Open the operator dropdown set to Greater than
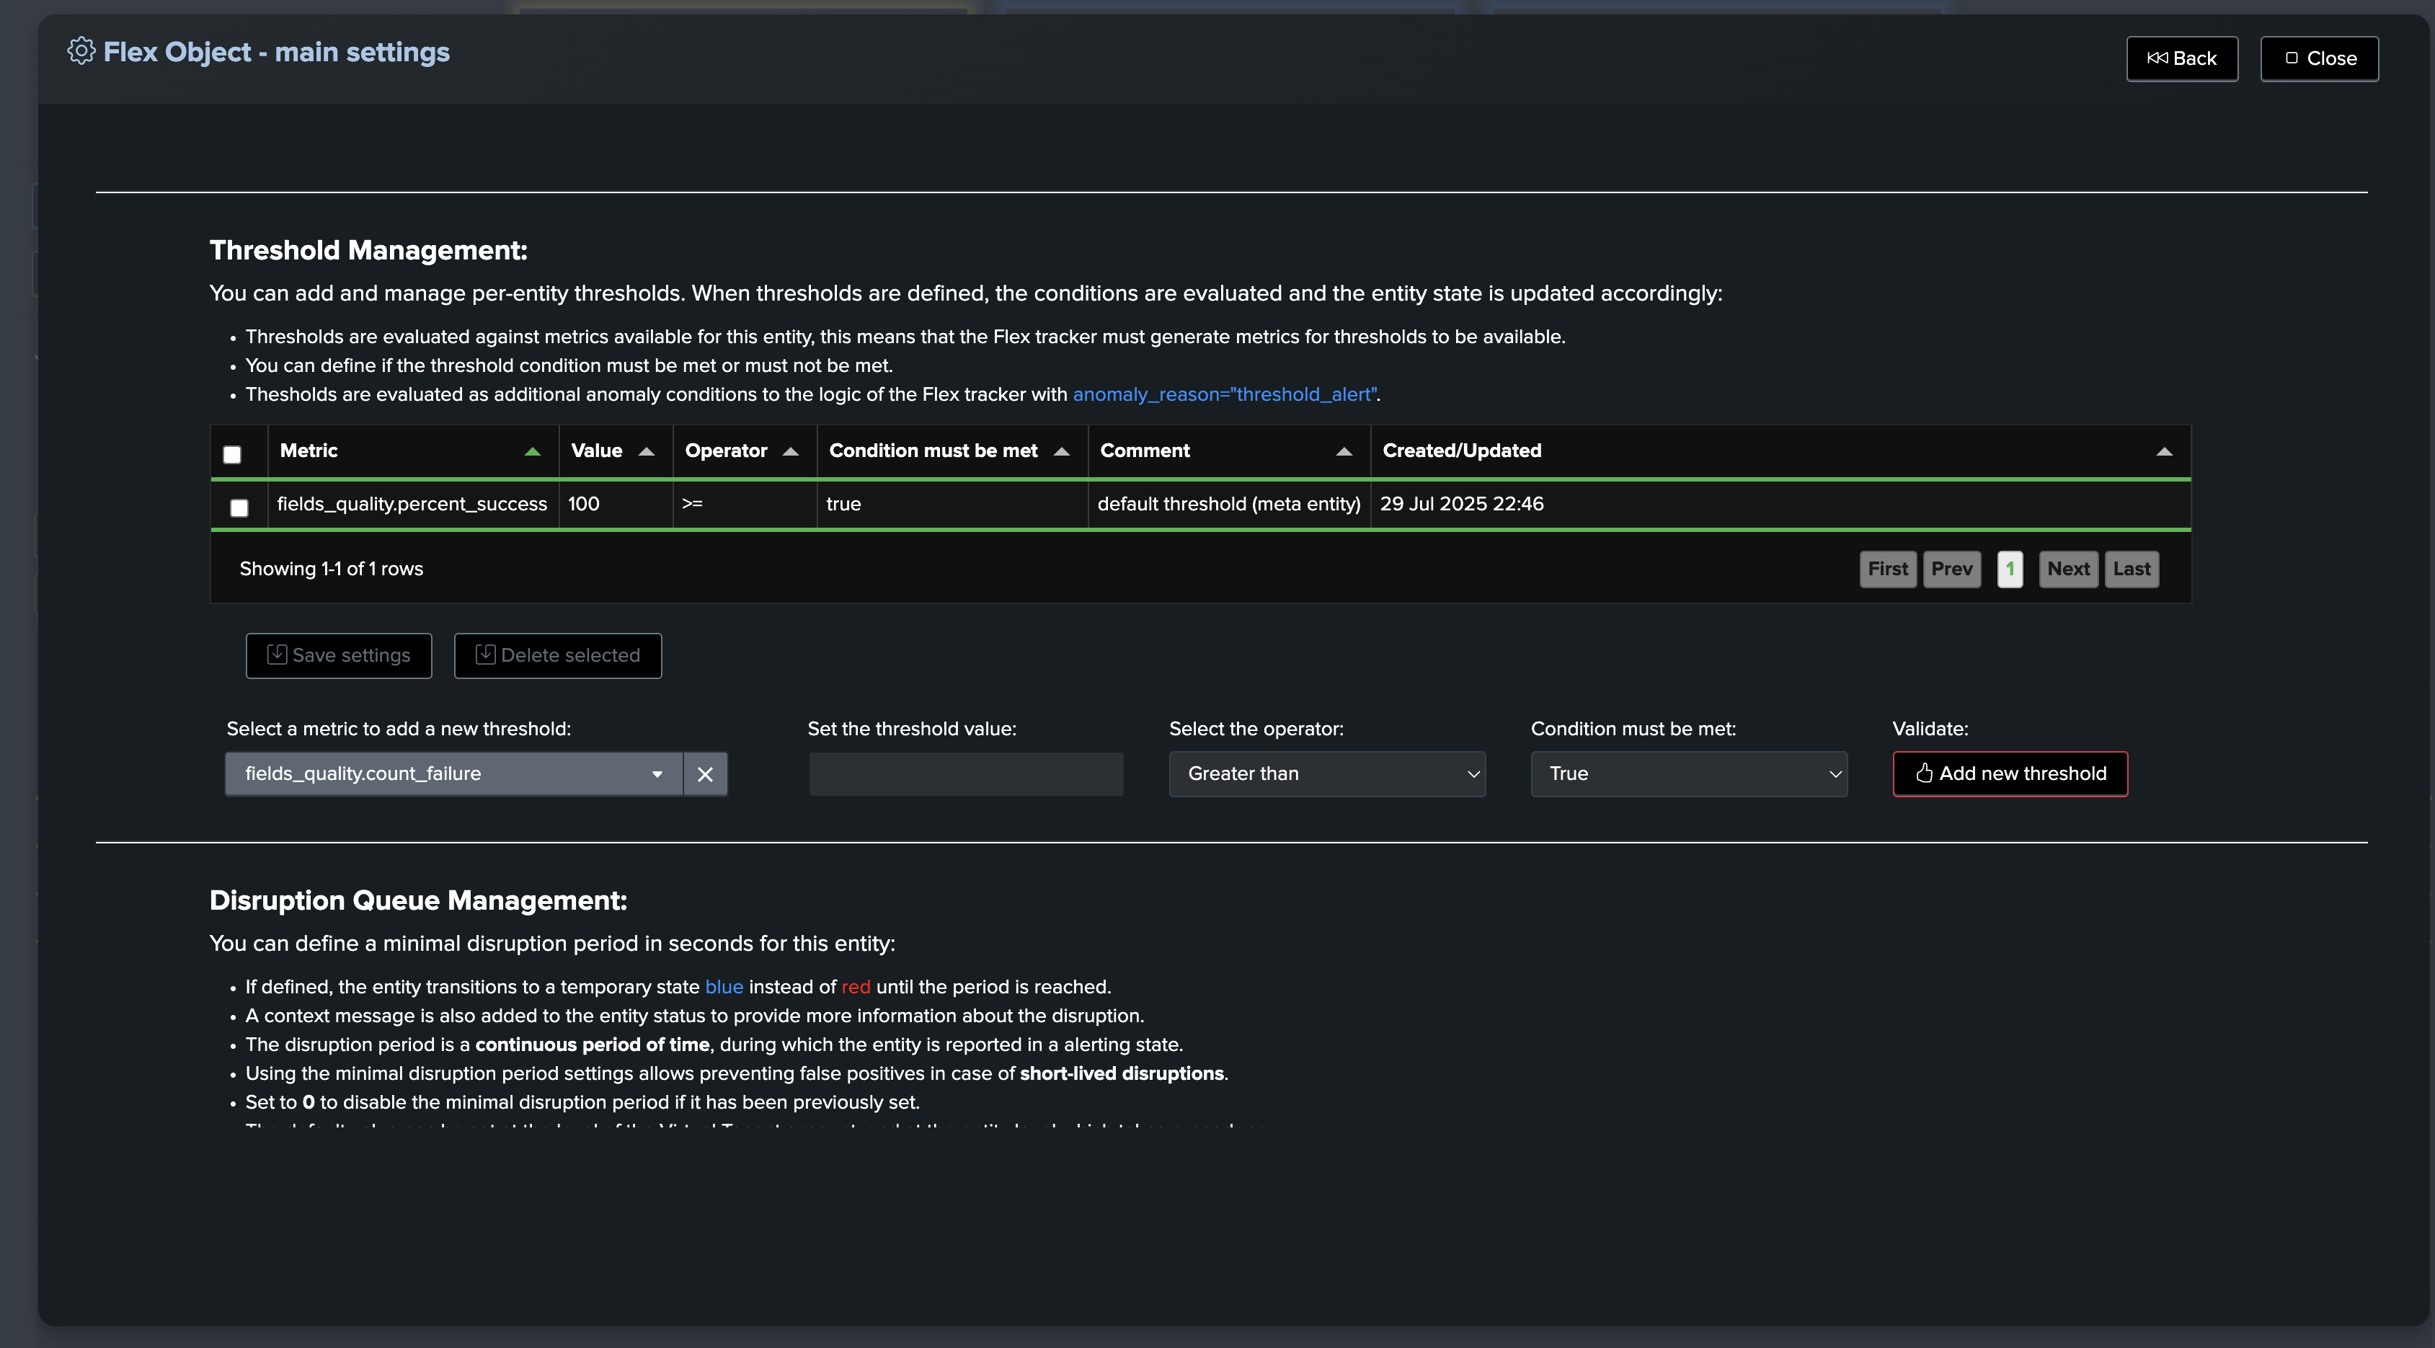The width and height of the screenshot is (2435, 1348). 1327,774
